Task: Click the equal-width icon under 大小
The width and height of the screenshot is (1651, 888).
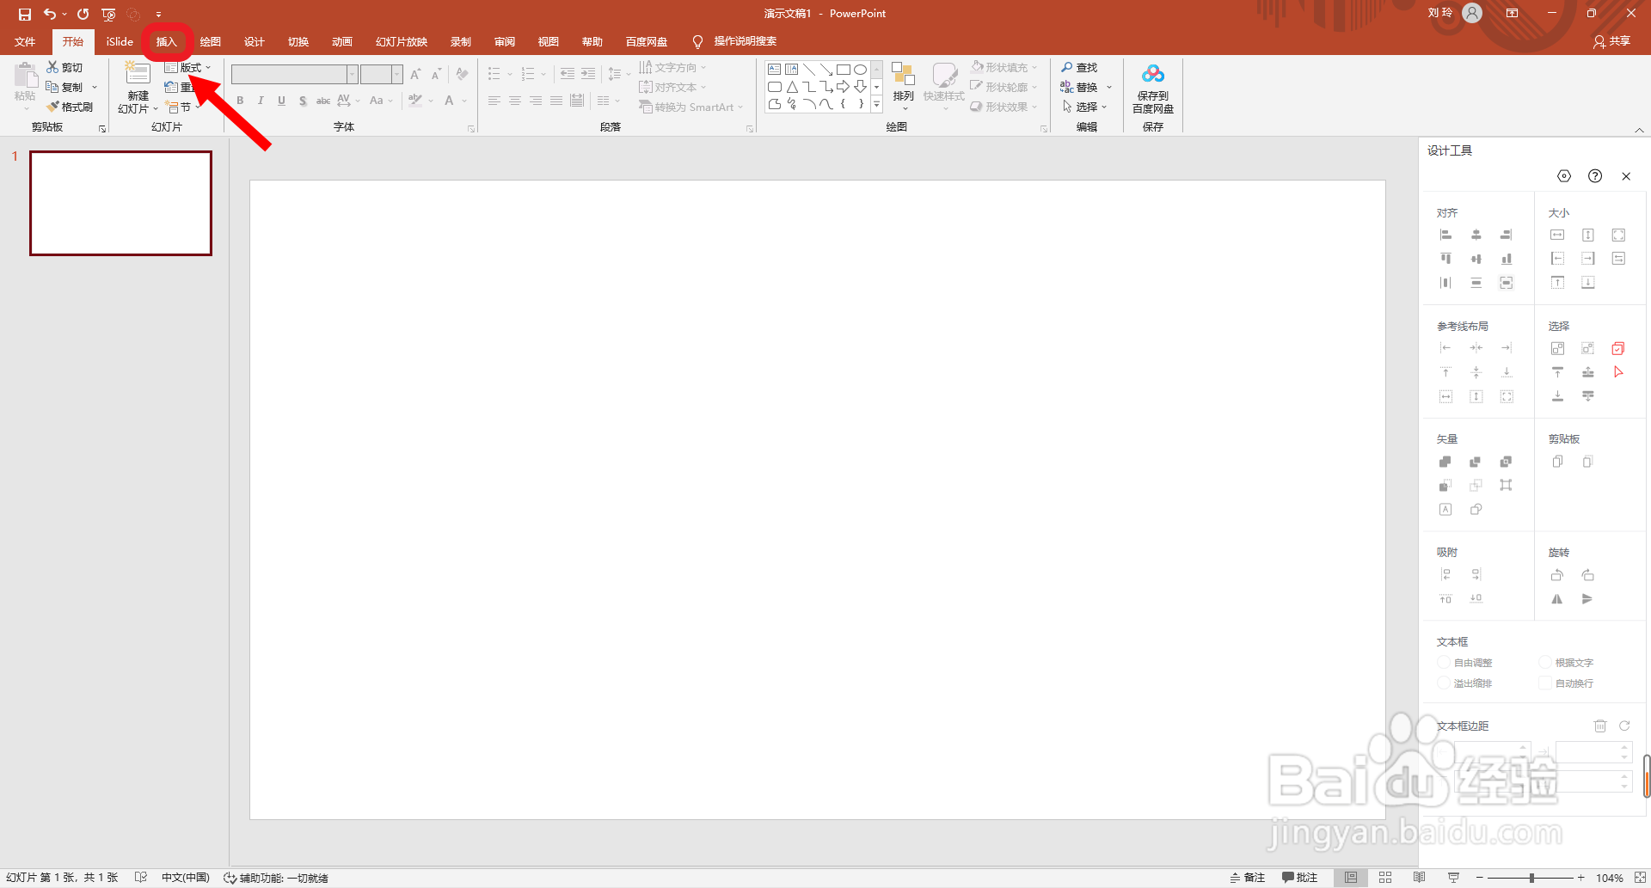Action: tap(1557, 235)
